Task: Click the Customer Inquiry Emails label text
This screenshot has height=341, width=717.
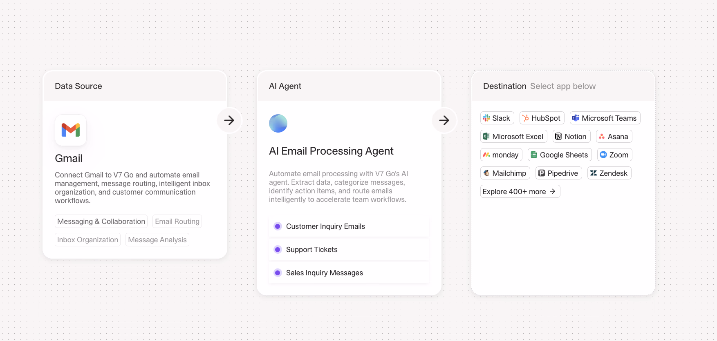Action: coord(325,226)
